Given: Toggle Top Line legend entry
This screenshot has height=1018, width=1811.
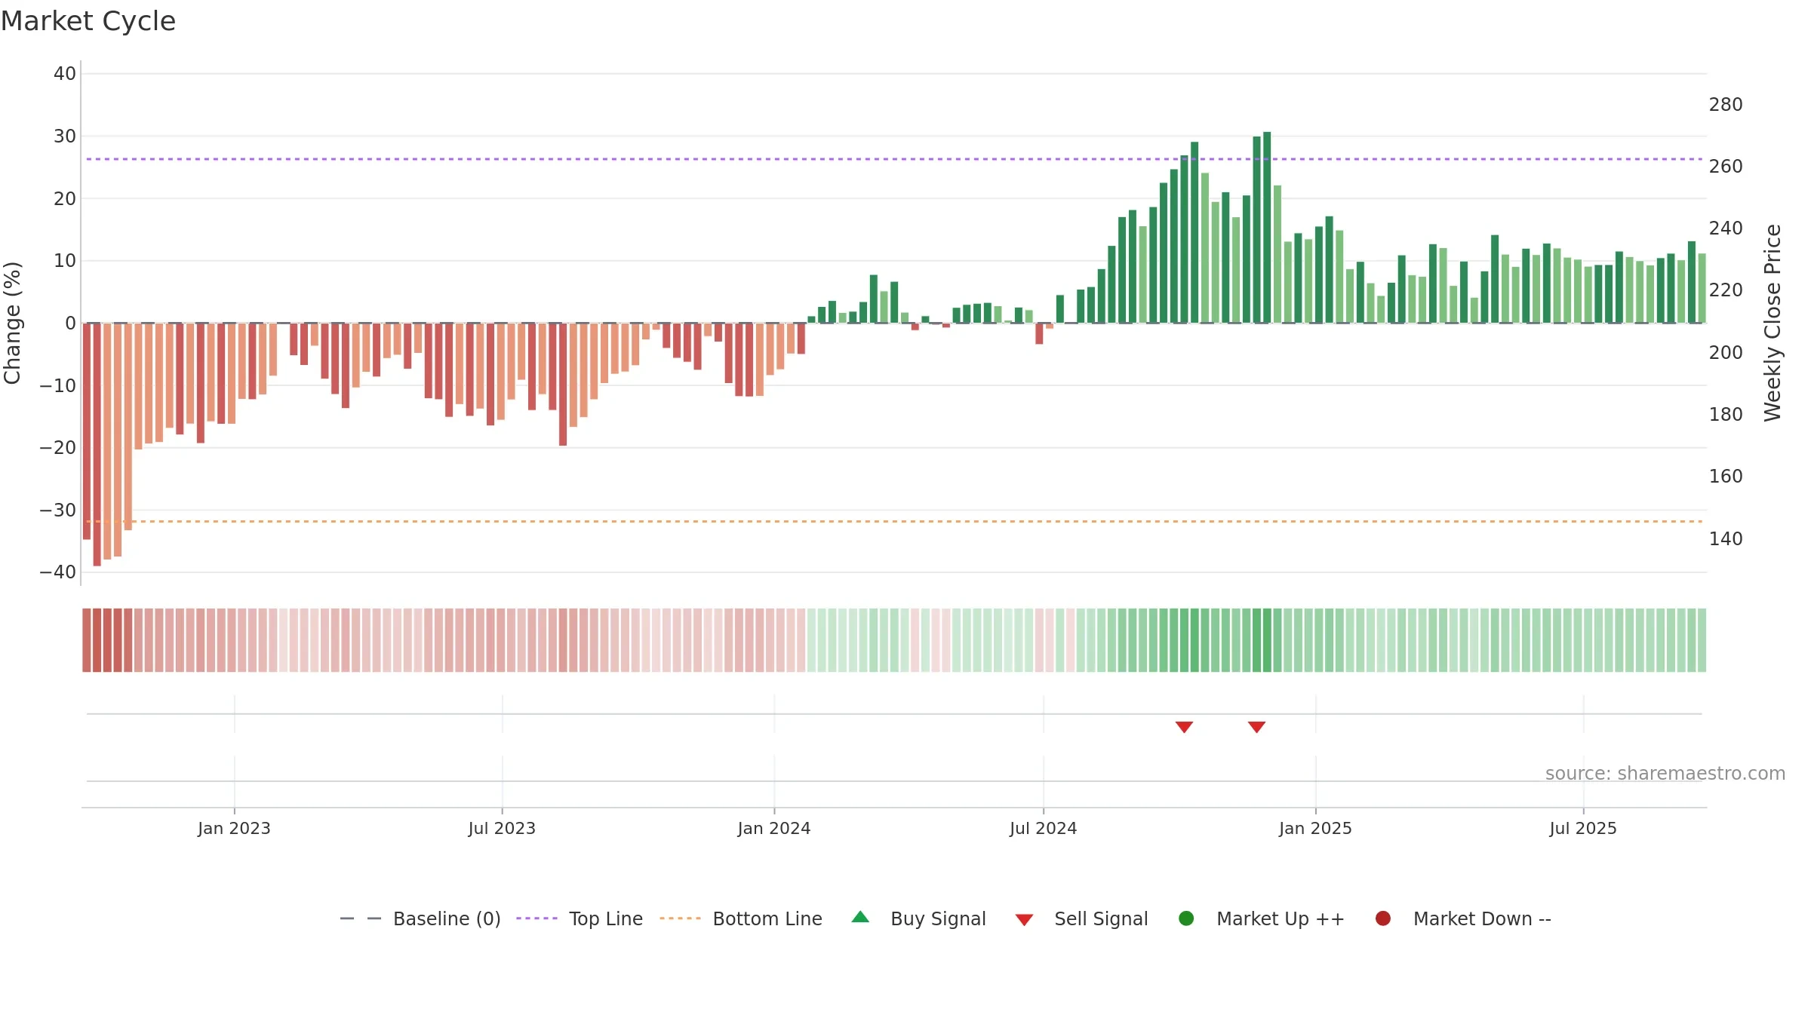Looking at the screenshot, I should [x=580, y=918].
